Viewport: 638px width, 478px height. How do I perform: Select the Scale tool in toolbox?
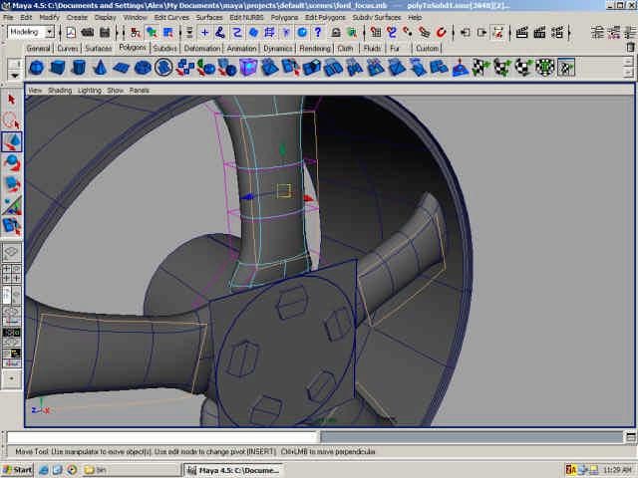(x=12, y=183)
